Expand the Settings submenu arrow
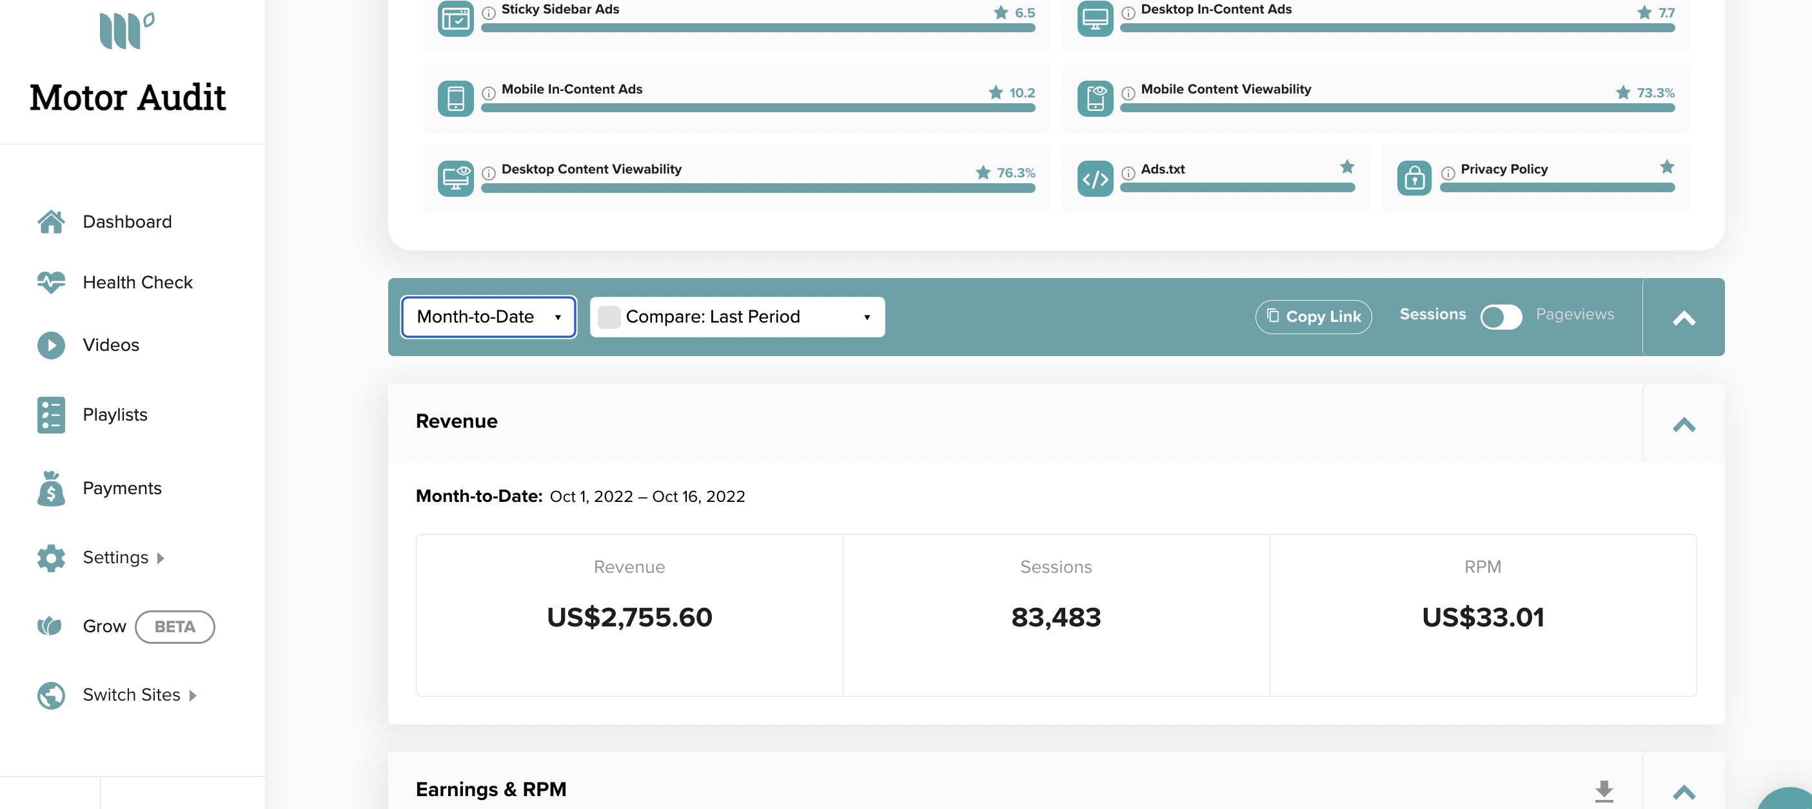Viewport: 1812px width, 809px height. coord(161,558)
